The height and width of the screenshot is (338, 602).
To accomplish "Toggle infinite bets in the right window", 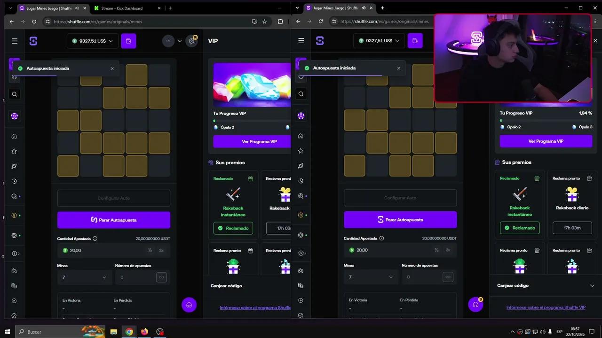I will [x=448, y=277].
